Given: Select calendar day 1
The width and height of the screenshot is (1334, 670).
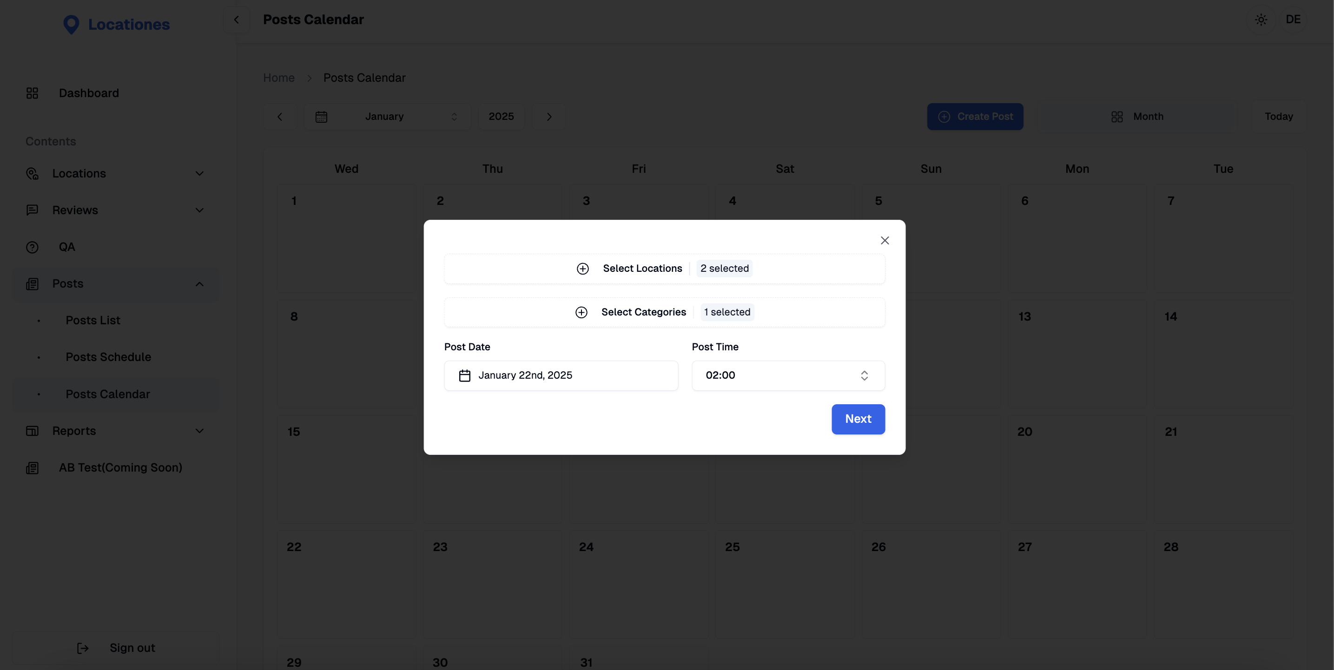Looking at the screenshot, I should [x=346, y=239].
